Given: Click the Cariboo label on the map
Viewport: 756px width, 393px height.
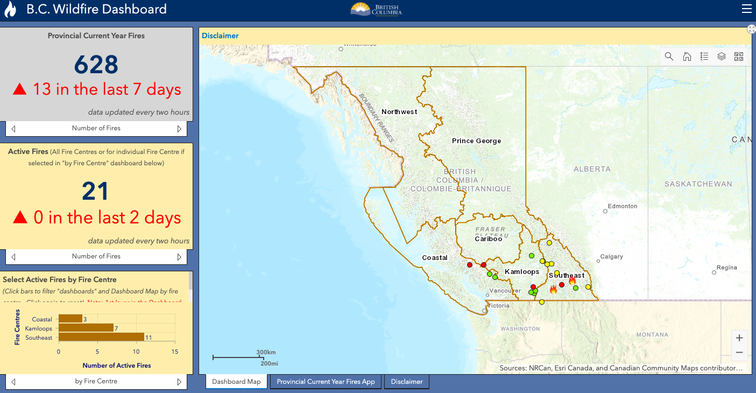Looking at the screenshot, I should pos(488,238).
